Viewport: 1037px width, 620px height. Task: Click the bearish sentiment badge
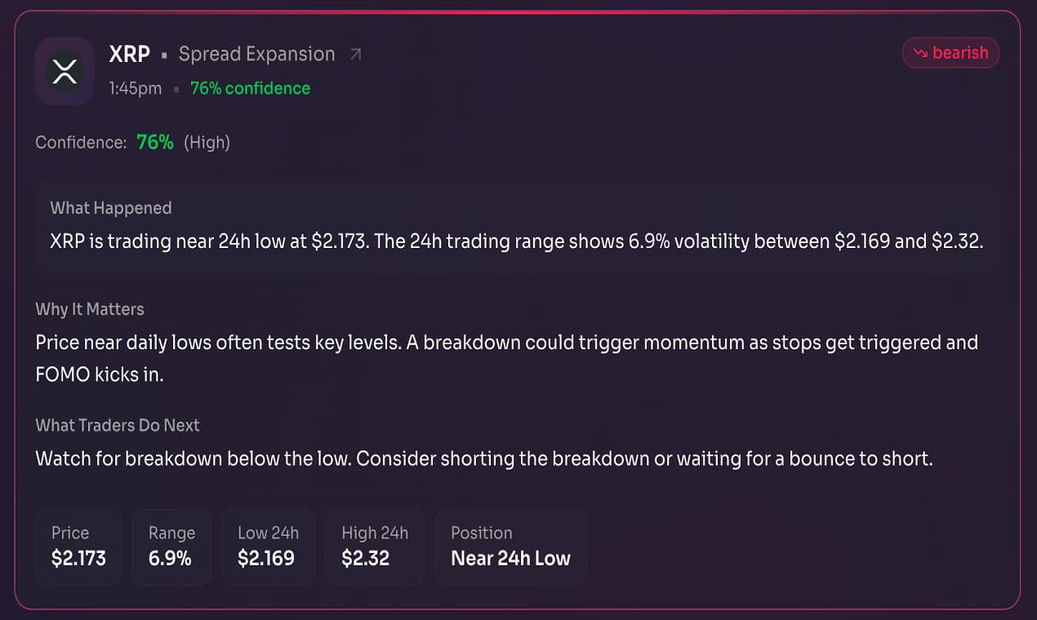click(x=950, y=53)
